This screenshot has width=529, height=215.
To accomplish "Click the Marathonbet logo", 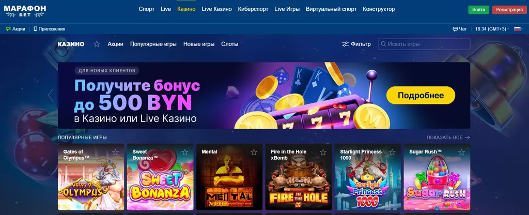I will point(25,10).
